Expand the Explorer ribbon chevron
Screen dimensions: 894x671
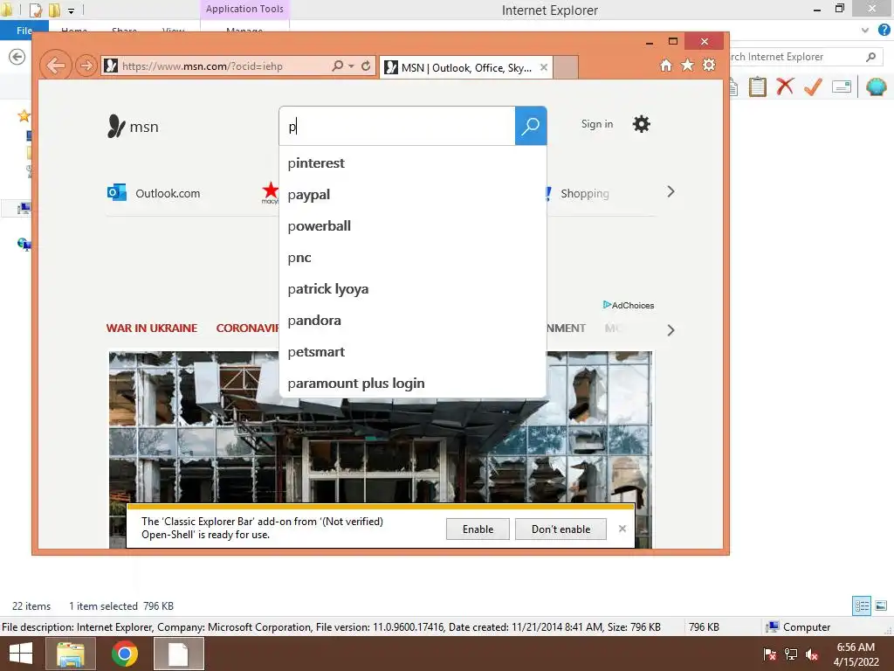coord(865,31)
